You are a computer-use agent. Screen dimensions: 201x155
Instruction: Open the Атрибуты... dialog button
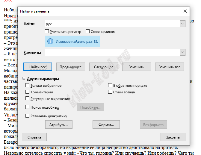[59, 124]
